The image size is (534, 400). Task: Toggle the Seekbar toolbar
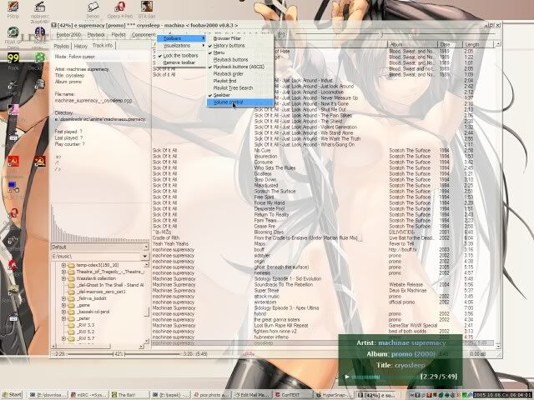pyautogui.click(x=240, y=95)
